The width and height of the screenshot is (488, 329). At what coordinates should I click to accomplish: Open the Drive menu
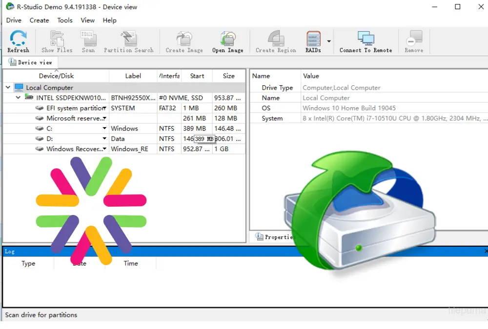click(14, 20)
